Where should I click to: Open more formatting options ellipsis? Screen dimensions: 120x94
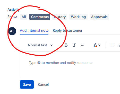click(83, 45)
